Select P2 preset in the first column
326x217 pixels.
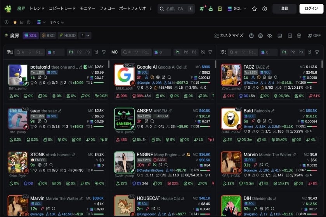[80, 52]
